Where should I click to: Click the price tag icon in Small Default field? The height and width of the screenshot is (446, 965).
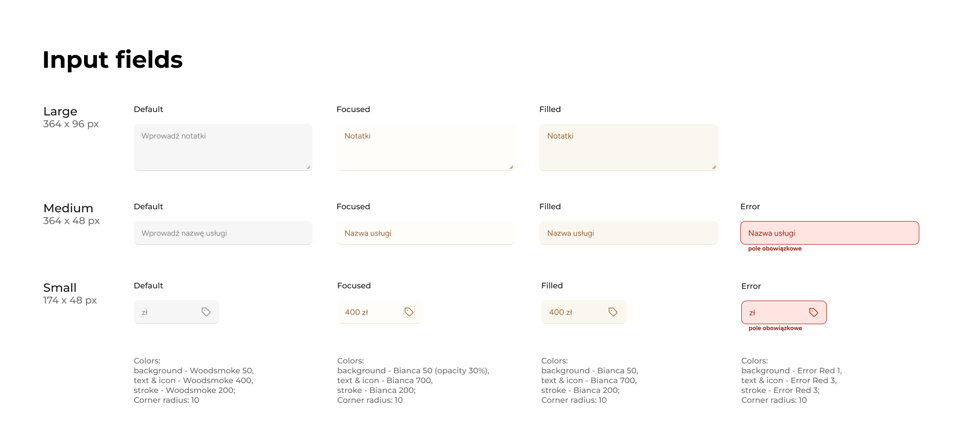point(206,312)
